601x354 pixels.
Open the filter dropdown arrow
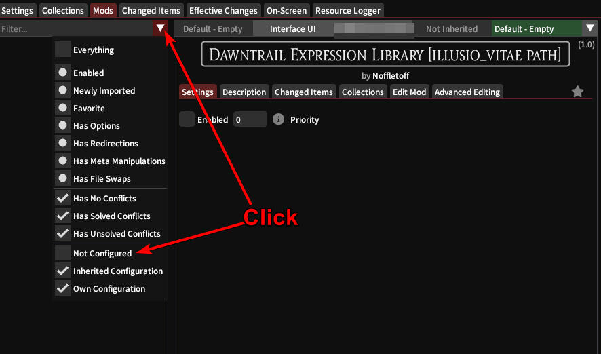click(x=160, y=28)
